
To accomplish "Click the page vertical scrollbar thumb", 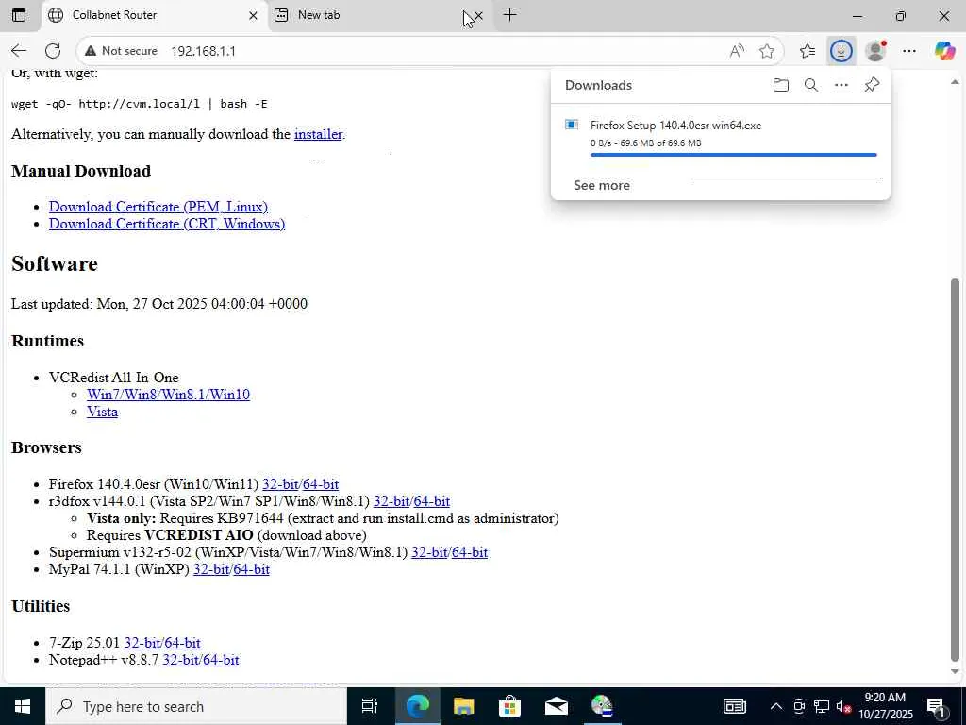I will [956, 470].
